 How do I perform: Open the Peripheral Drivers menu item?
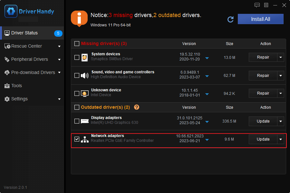pos(32,59)
